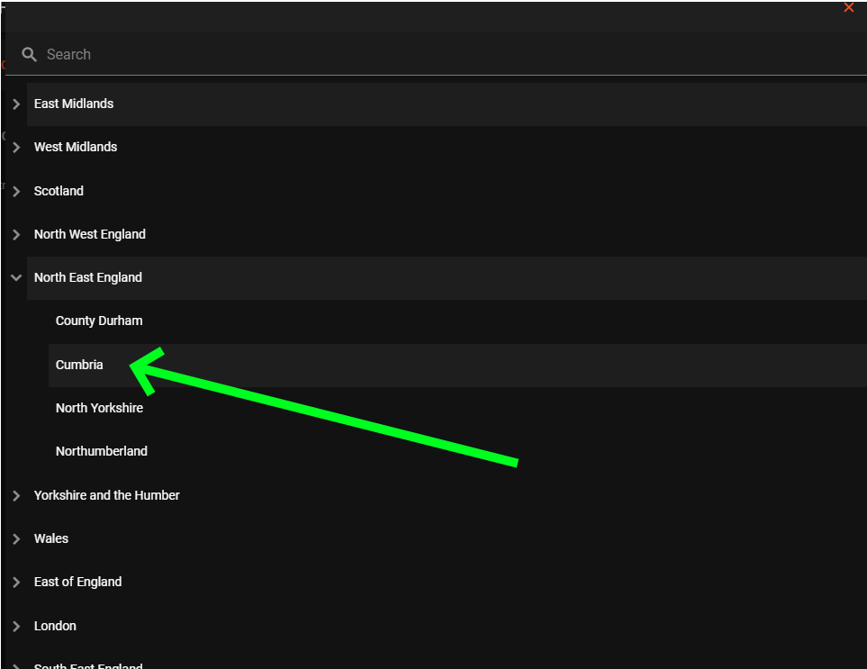Viewport: 867px width, 669px height.
Task: Expand the Scotland region chevron
Action: [16, 192]
